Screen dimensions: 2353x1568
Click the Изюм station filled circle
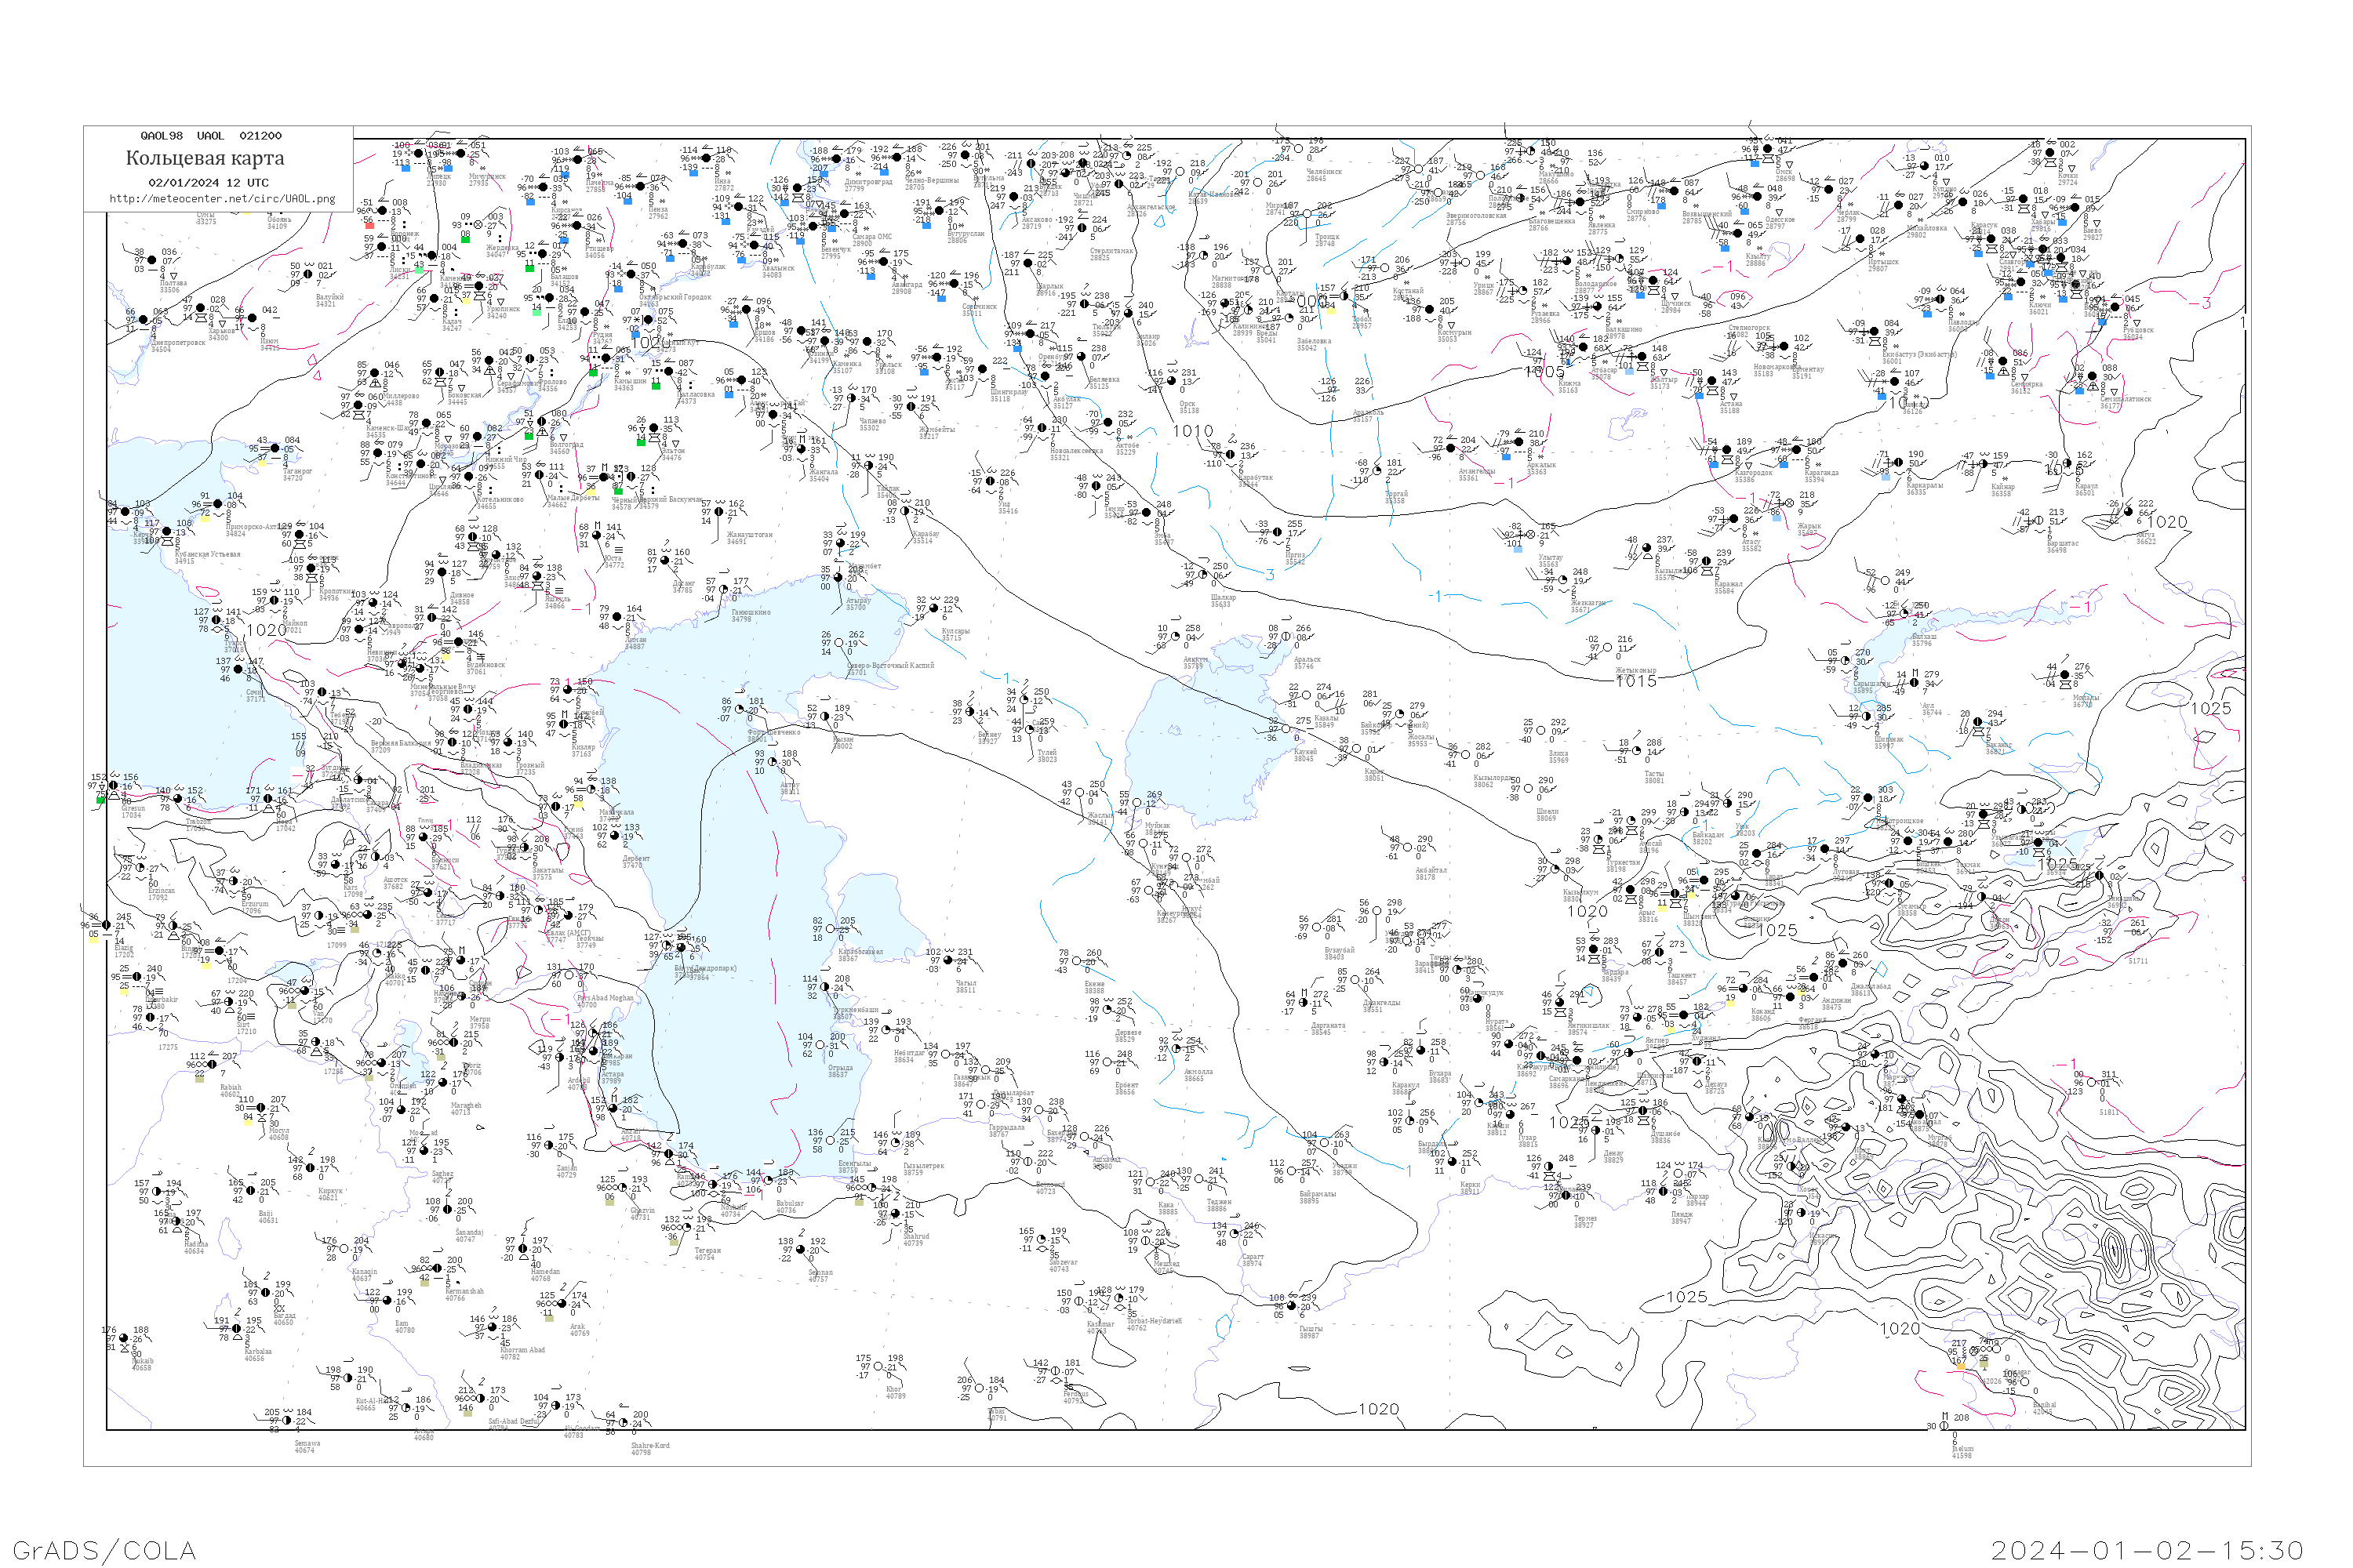(x=252, y=319)
